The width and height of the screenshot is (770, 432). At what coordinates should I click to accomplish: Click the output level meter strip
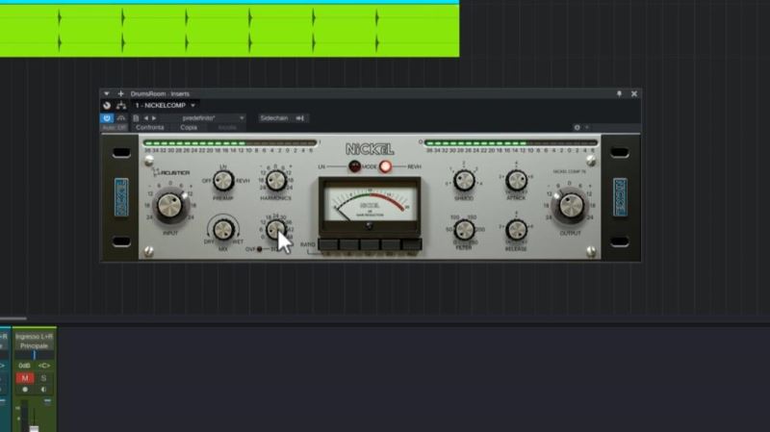pos(511,143)
